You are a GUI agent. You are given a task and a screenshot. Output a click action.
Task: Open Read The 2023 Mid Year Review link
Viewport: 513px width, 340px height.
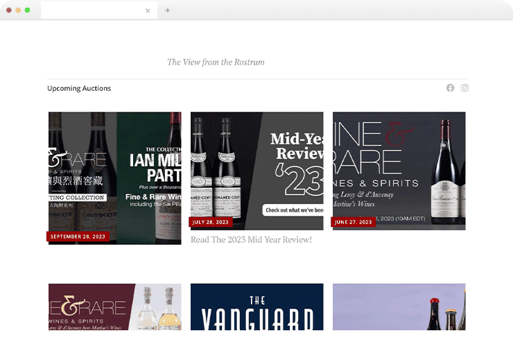pyautogui.click(x=251, y=239)
